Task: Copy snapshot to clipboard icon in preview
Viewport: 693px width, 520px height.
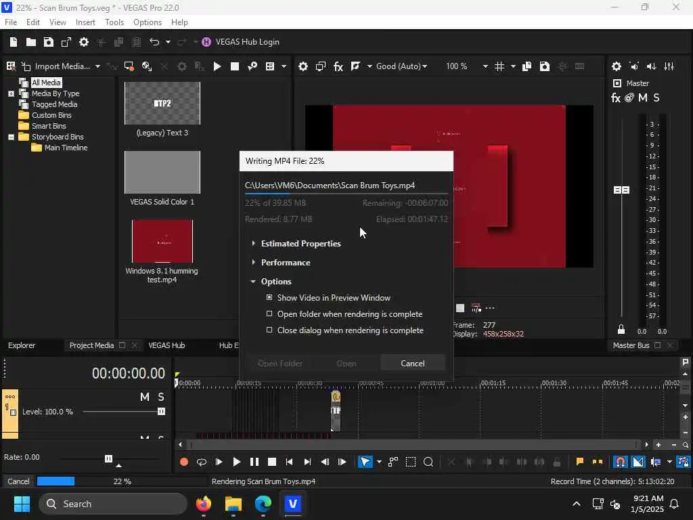Action: point(527,66)
